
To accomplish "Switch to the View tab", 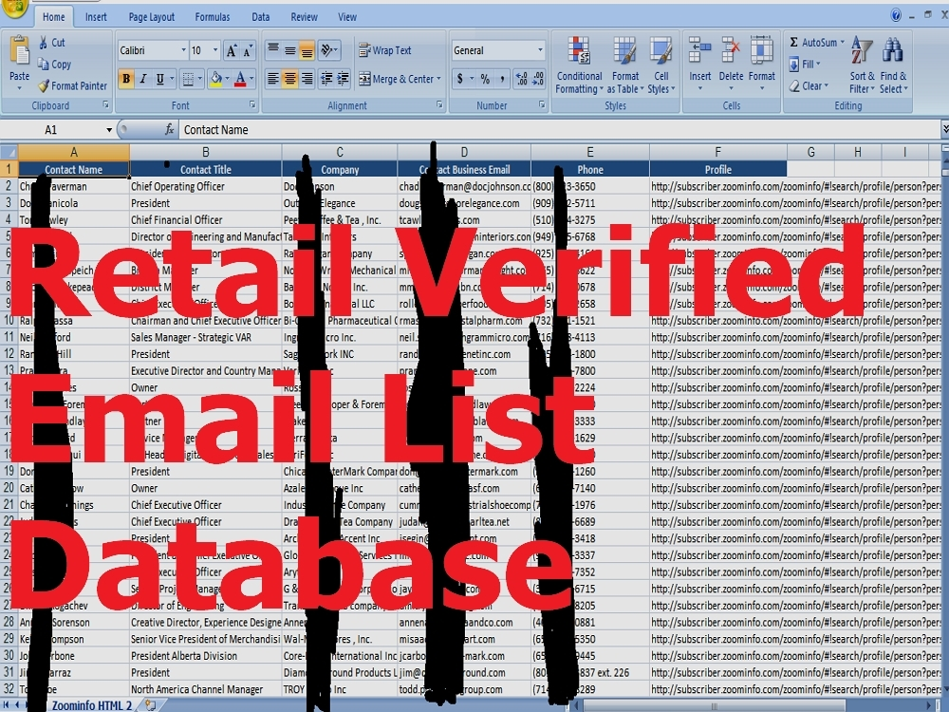I will pos(346,17).
